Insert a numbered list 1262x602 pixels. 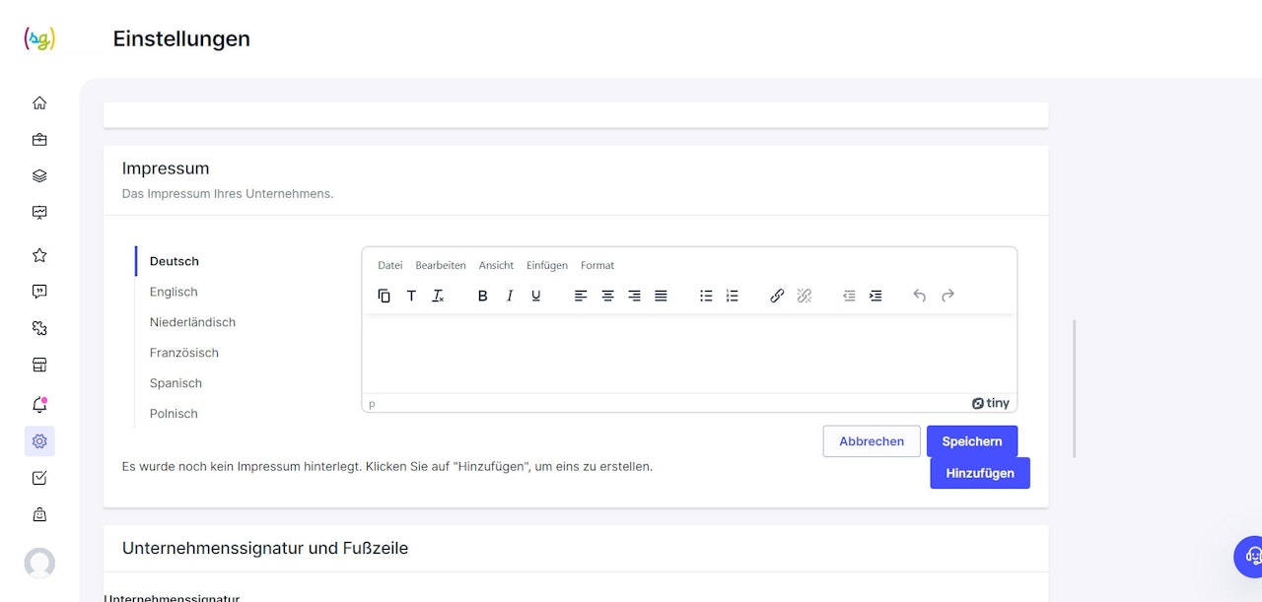tap(732, 296)
